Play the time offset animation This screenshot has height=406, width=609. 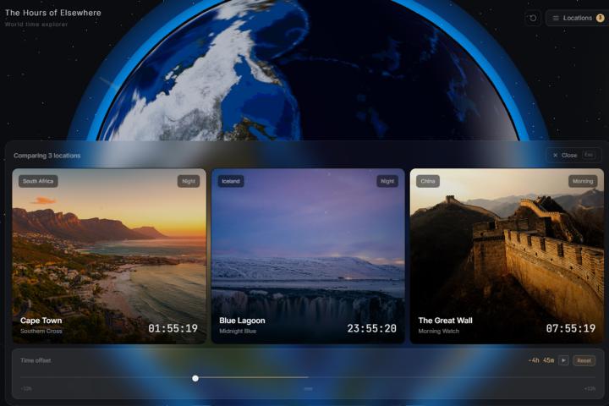563,360
